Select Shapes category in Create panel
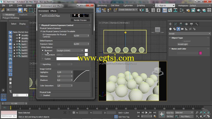Image resolution: width=212 pixels, height=119 pixels. pos(174,29)
